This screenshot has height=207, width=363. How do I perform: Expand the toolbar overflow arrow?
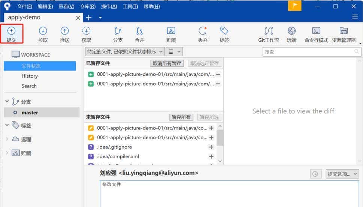click(x=360, y=43)
